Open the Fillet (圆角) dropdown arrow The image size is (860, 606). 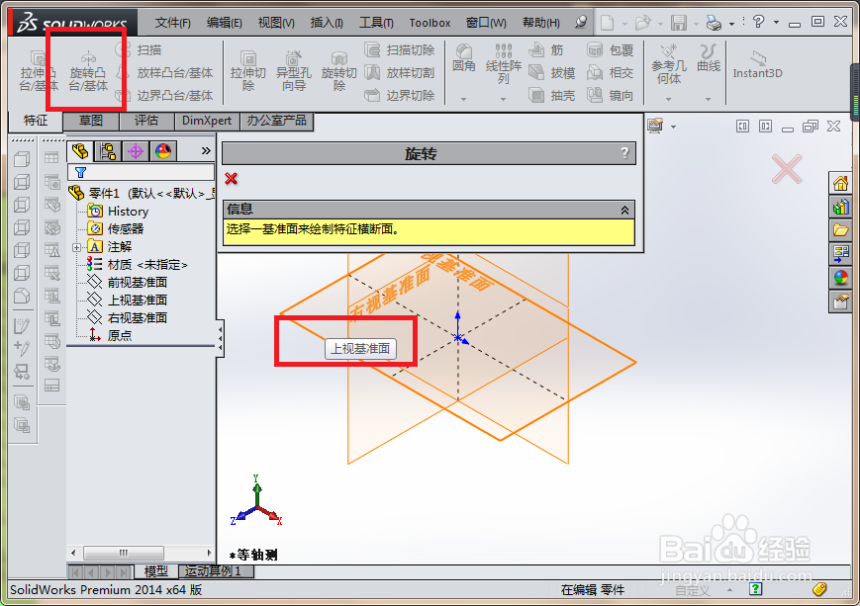point(463,99)
